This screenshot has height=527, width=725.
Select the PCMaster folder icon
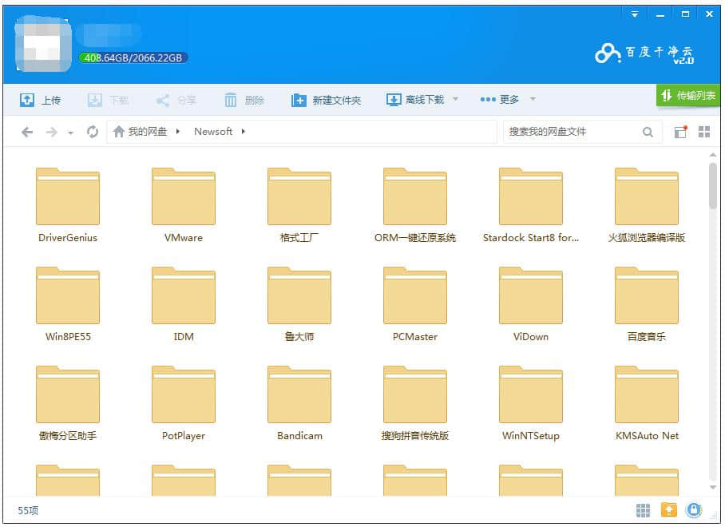pyautogui.click(x=415, y=295)
